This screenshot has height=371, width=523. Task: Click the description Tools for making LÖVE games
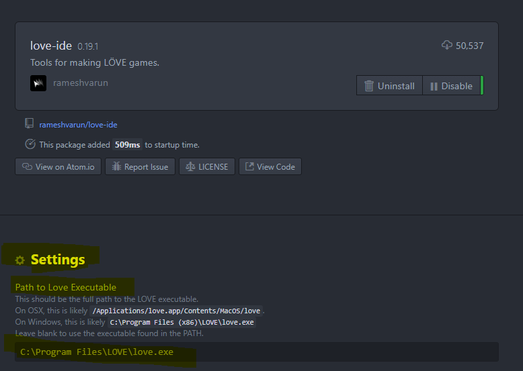[x=95, y=62]
